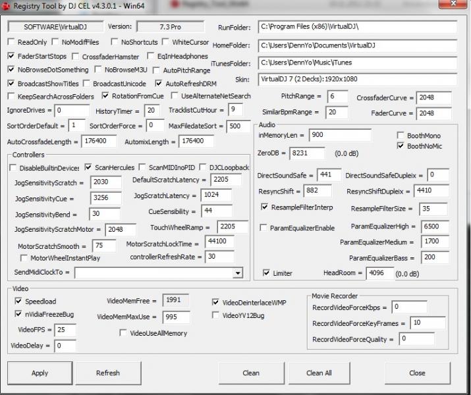Select the VideoMemMaxUse field
This screenshot has height=395, width=471.
click(x=176, y=317)
